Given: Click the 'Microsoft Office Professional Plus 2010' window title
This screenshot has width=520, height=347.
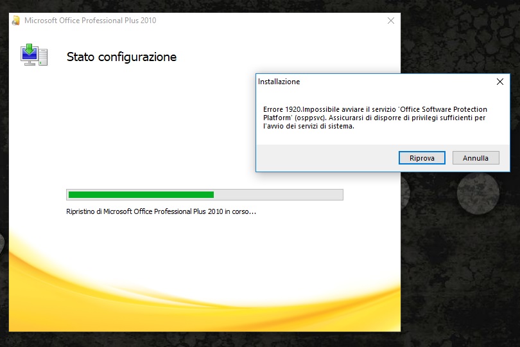Looking at the screenshot, I should click(91, 21).
